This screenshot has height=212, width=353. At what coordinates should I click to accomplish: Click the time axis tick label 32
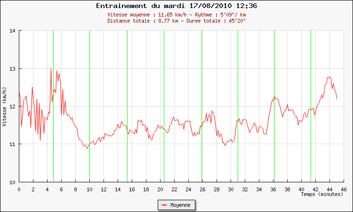pos(245,189)
